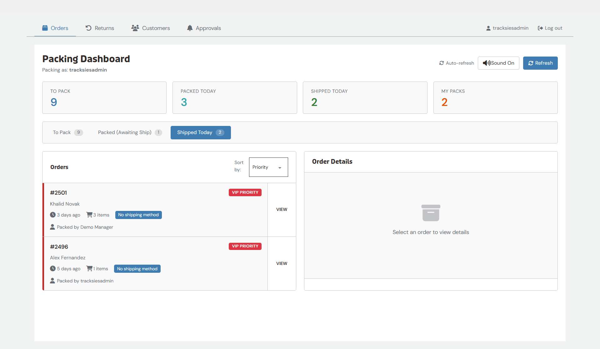600x349 pixels.
Task: Click the Refresh button
Action: pyautogui.click(x=540, y=63)
